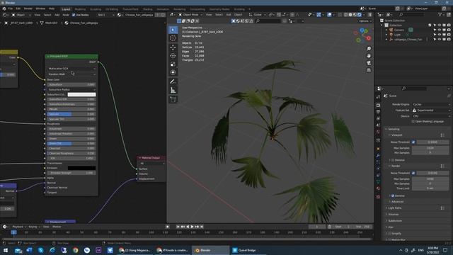Viewport: 453px width, 255px height.
Task: Hide Light using its eye icon
Action: coord(440,35)
